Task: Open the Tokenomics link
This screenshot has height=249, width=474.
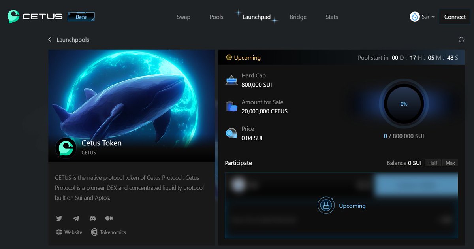Action: point(113,232)
